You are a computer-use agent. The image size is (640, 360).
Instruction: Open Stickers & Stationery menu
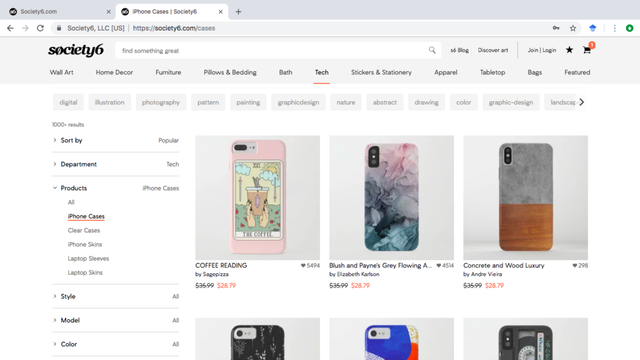click(381, 72)
